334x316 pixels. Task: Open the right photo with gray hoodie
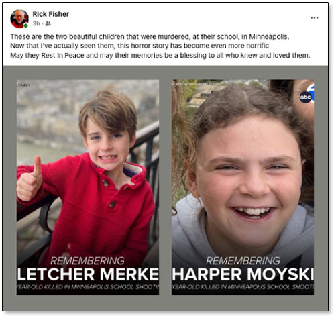[243, 187]
